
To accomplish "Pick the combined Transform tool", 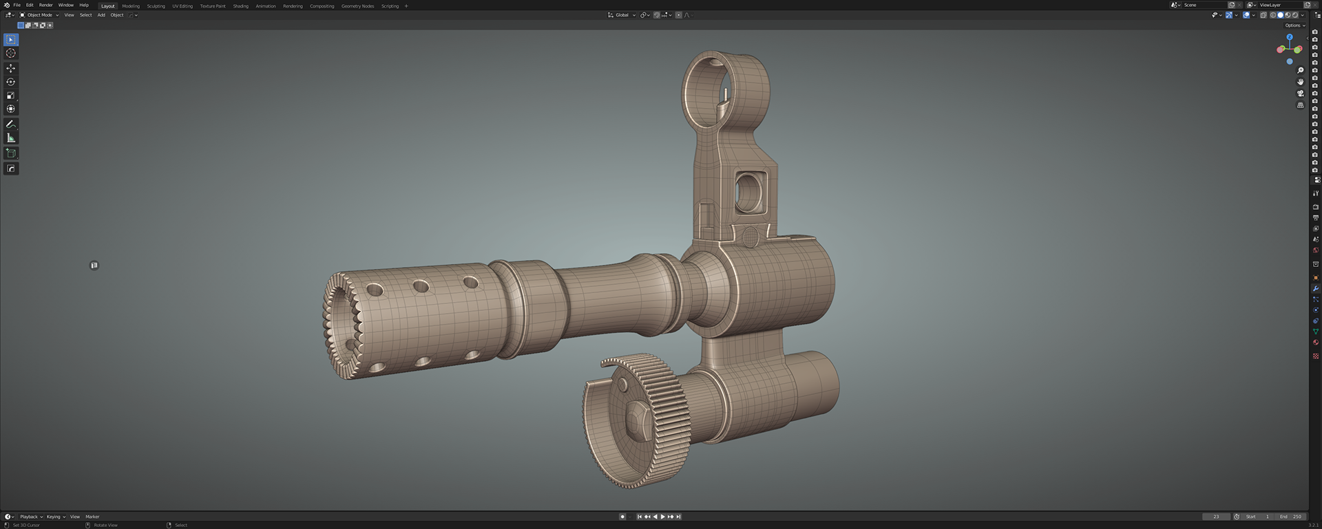I will click(11, 109).
